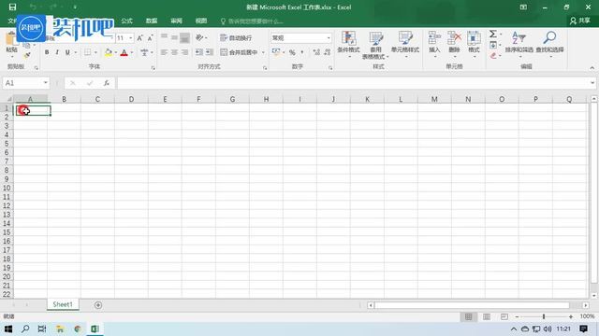This screenshot has height=336, width=599.
Task: Expand the number format dropdown
Action: (329, 37)
